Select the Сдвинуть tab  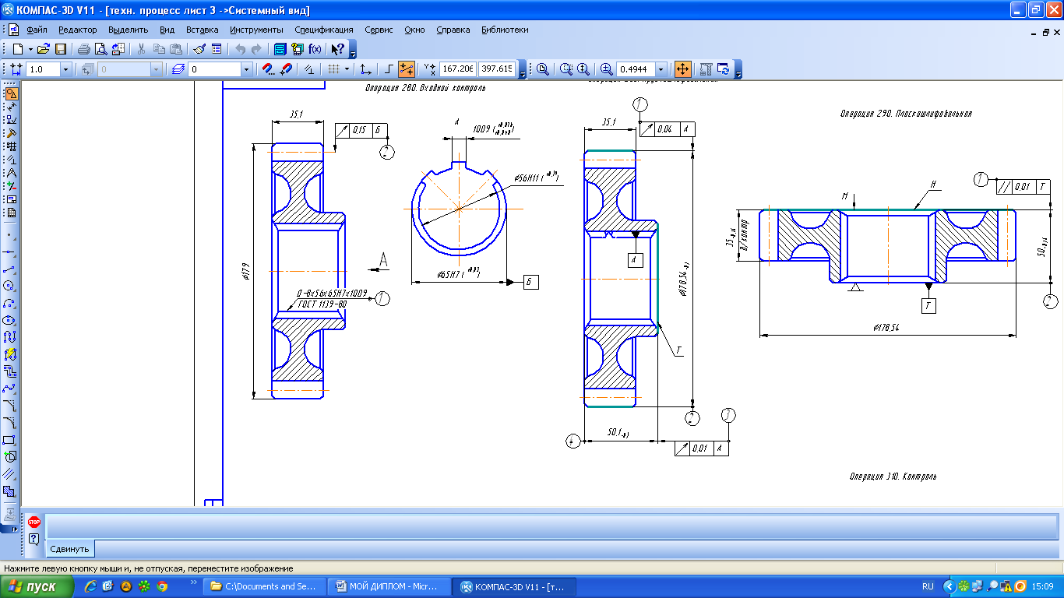tap(70, 549)
